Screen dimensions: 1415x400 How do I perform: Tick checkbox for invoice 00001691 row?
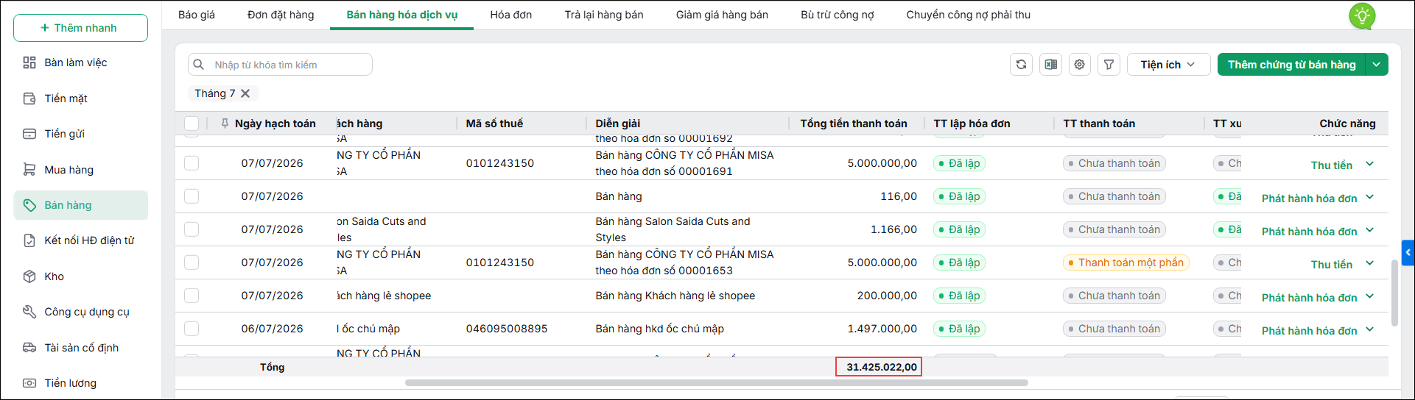pyautogui.click(x=192, y=163)
